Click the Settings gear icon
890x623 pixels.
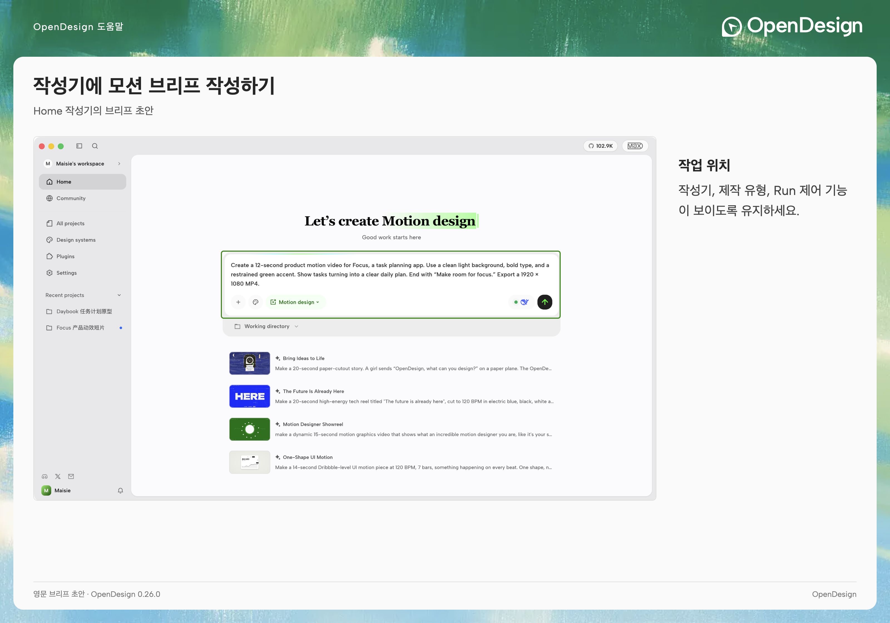tap(50, 273)
